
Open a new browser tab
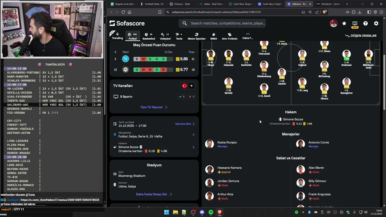tap(347, 4)
